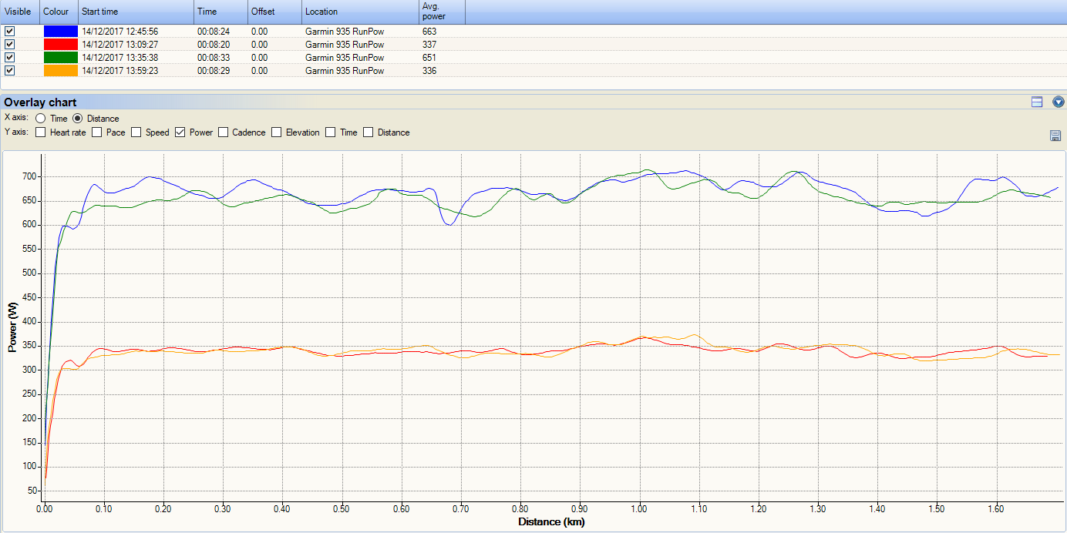Enable the Pace Y-axis series

click(96, 132)
